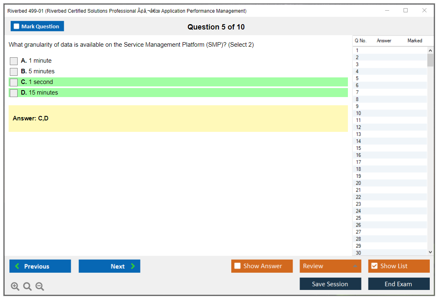Image resolution: width=440 pixels, height=301 pixels.
Task: Check the Mark Question checkbox
Action: [x=17, y=26]
